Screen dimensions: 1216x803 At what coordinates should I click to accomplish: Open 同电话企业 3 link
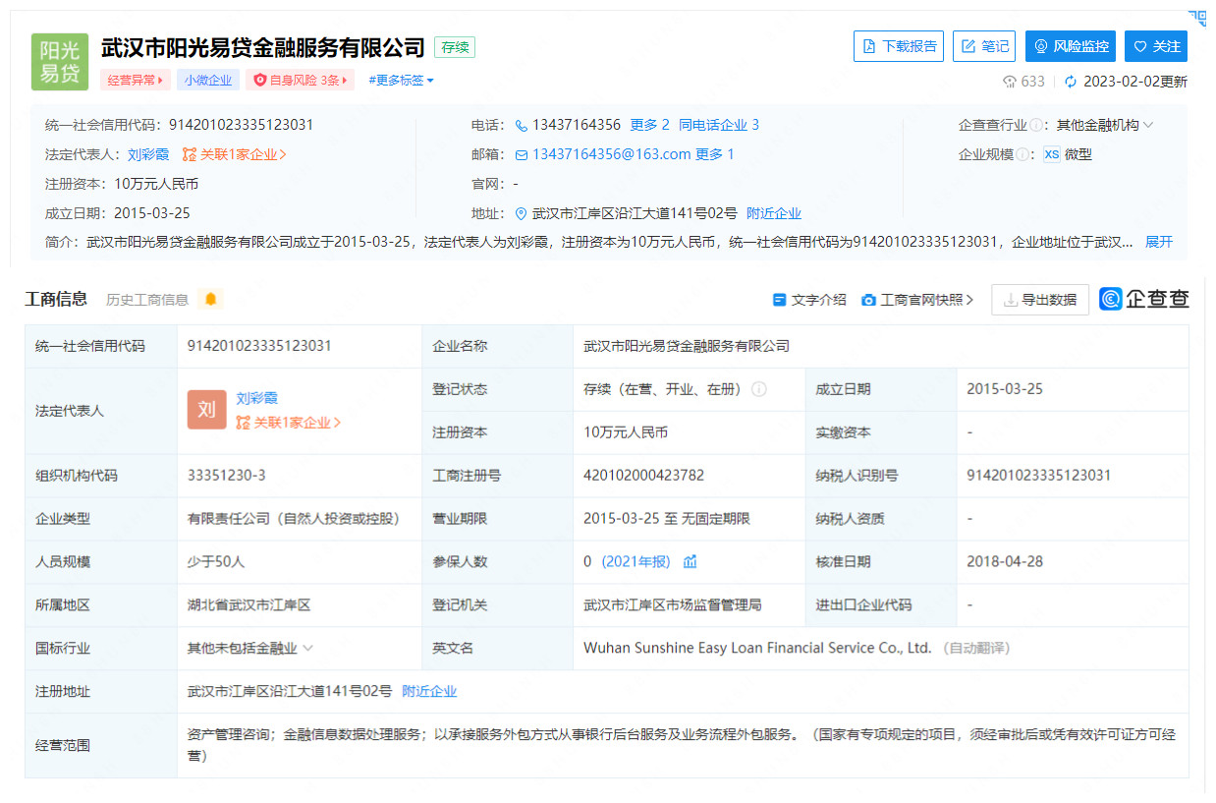coord(719,125)
